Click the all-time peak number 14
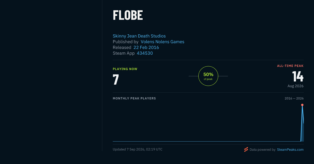Screen dimensions: 314x164 tap(298, 76)
